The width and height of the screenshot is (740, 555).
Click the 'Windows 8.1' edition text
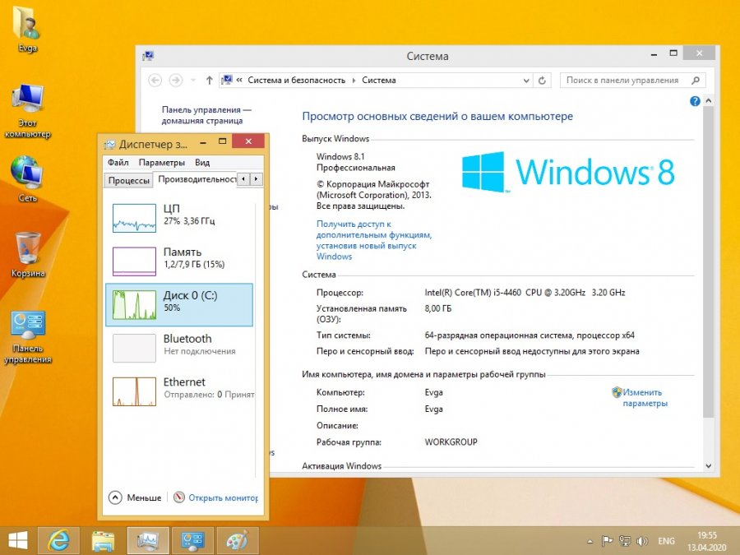[340, 157]
